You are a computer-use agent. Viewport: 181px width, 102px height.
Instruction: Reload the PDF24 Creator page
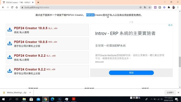tap(12, 7)
